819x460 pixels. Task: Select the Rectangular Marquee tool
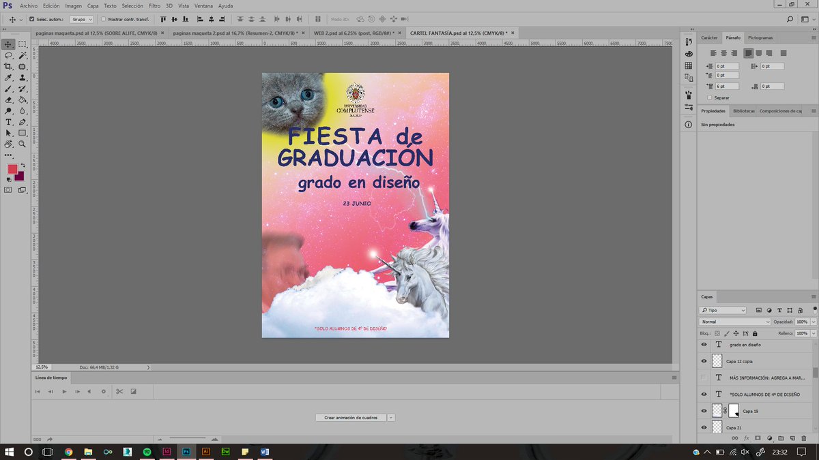(23, 44)
